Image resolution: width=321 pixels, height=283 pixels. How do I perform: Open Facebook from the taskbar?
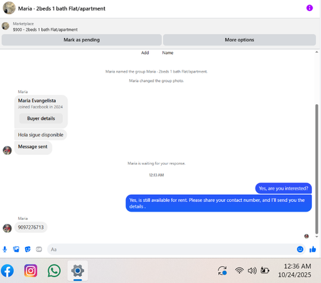(x=7, y=271)
